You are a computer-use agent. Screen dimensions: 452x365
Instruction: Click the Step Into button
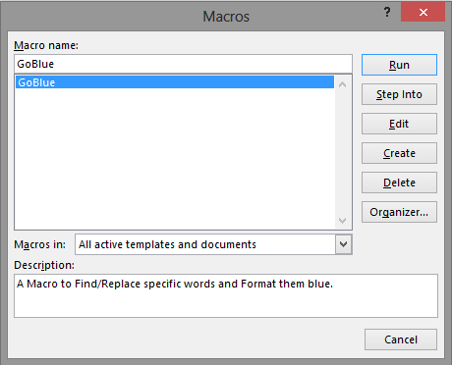coord(399,94)
